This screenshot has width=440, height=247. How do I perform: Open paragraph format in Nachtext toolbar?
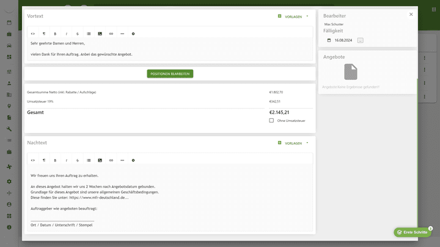click(x=44, y=160)
